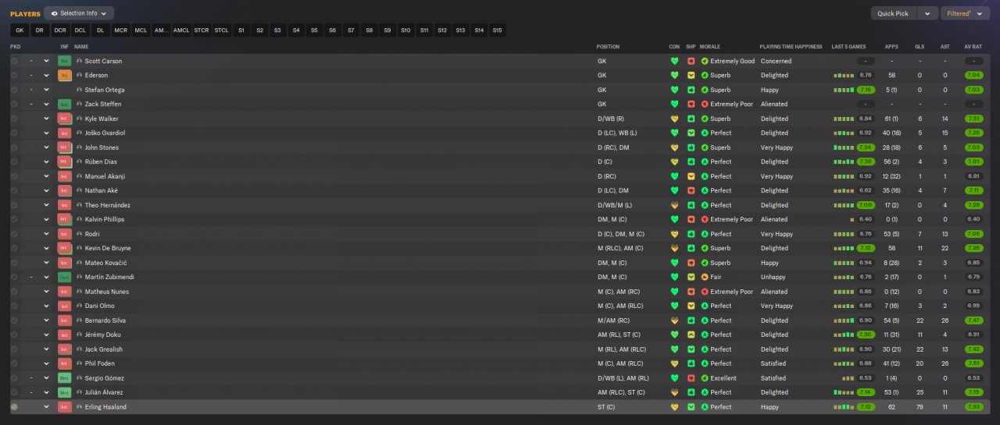This screenshot has width=1000, height=425.
Task: Click Julián Álvarez's Wnt info badge
Action: tap(65, 392)
